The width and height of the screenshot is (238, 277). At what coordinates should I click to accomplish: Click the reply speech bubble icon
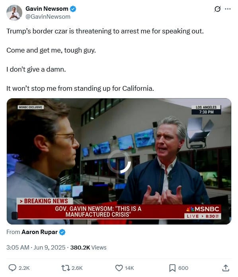point(12,268)
